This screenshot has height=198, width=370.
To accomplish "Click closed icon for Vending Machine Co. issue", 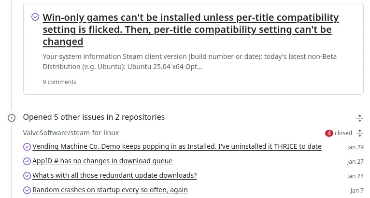I will pyautogui.click(x=27, y=147).
